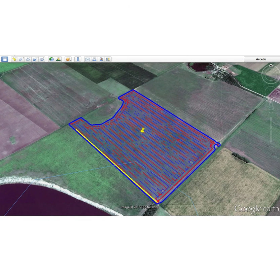Viewport: 280px width, 280px height.
Task: Reset north using the N compass marker
Action: [x=271, y=66]
